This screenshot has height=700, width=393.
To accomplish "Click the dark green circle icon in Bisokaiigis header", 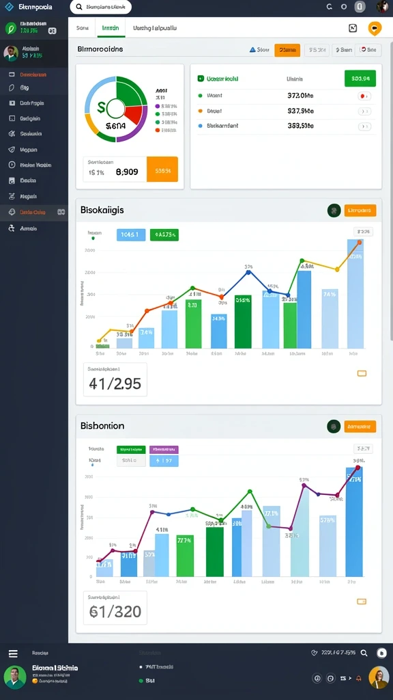I will coord(334,211).
